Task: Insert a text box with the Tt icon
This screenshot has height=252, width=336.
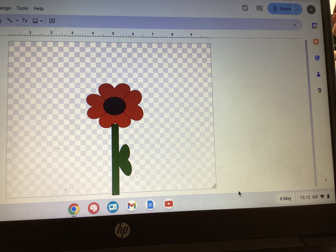Action: (25, 20)
